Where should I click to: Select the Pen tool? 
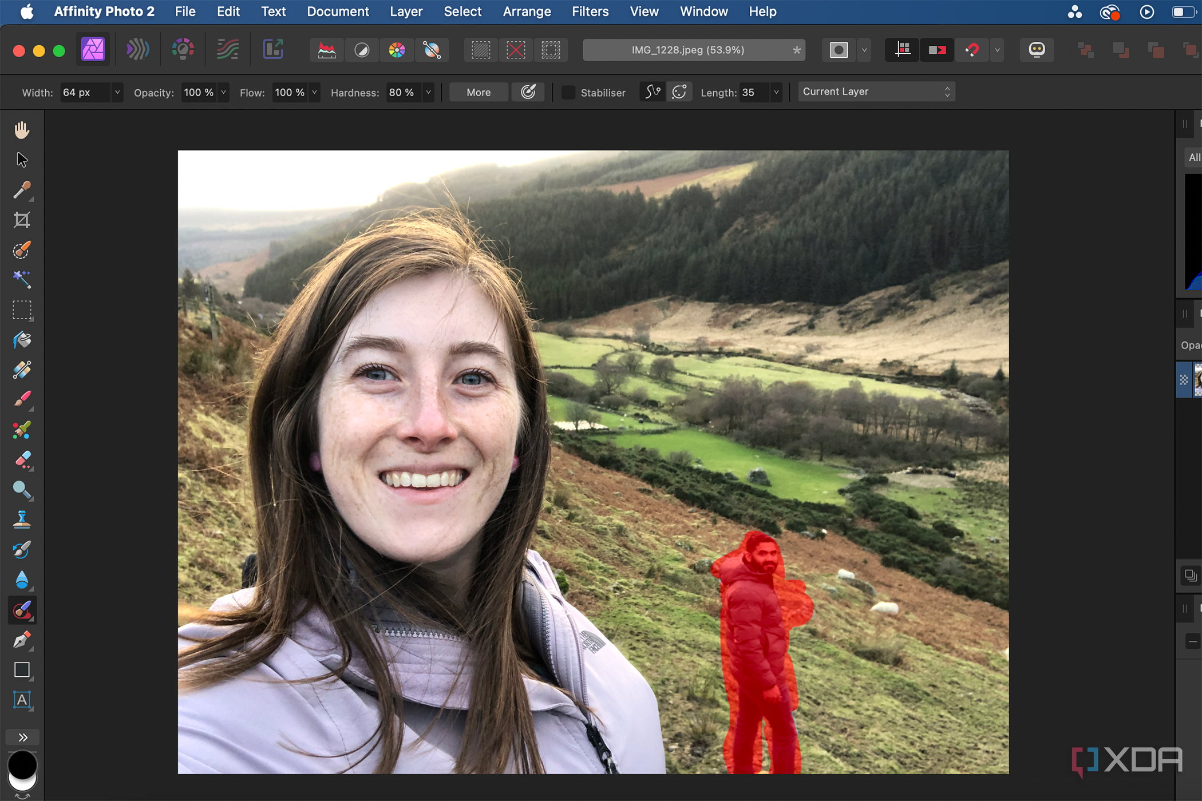[x=22, y=640]
